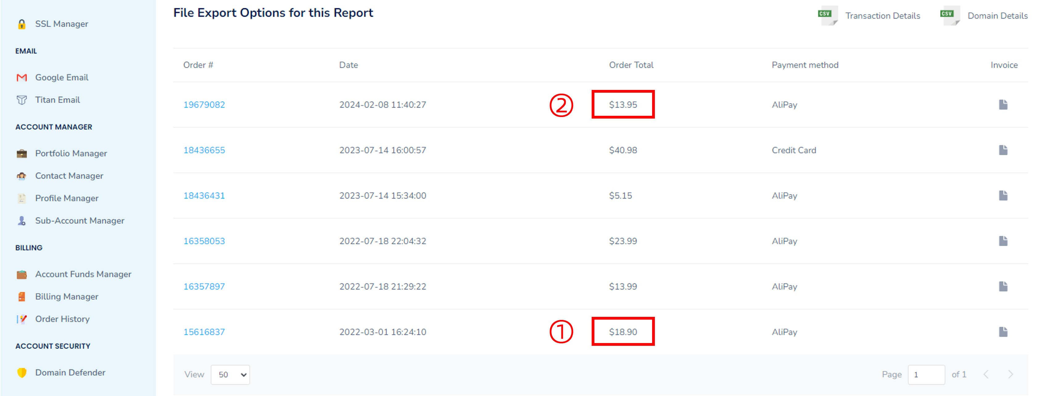This screenshot has width=1042, height=396.
Task: Open order number 16358053 link
Action: click(x=204, y=241)
